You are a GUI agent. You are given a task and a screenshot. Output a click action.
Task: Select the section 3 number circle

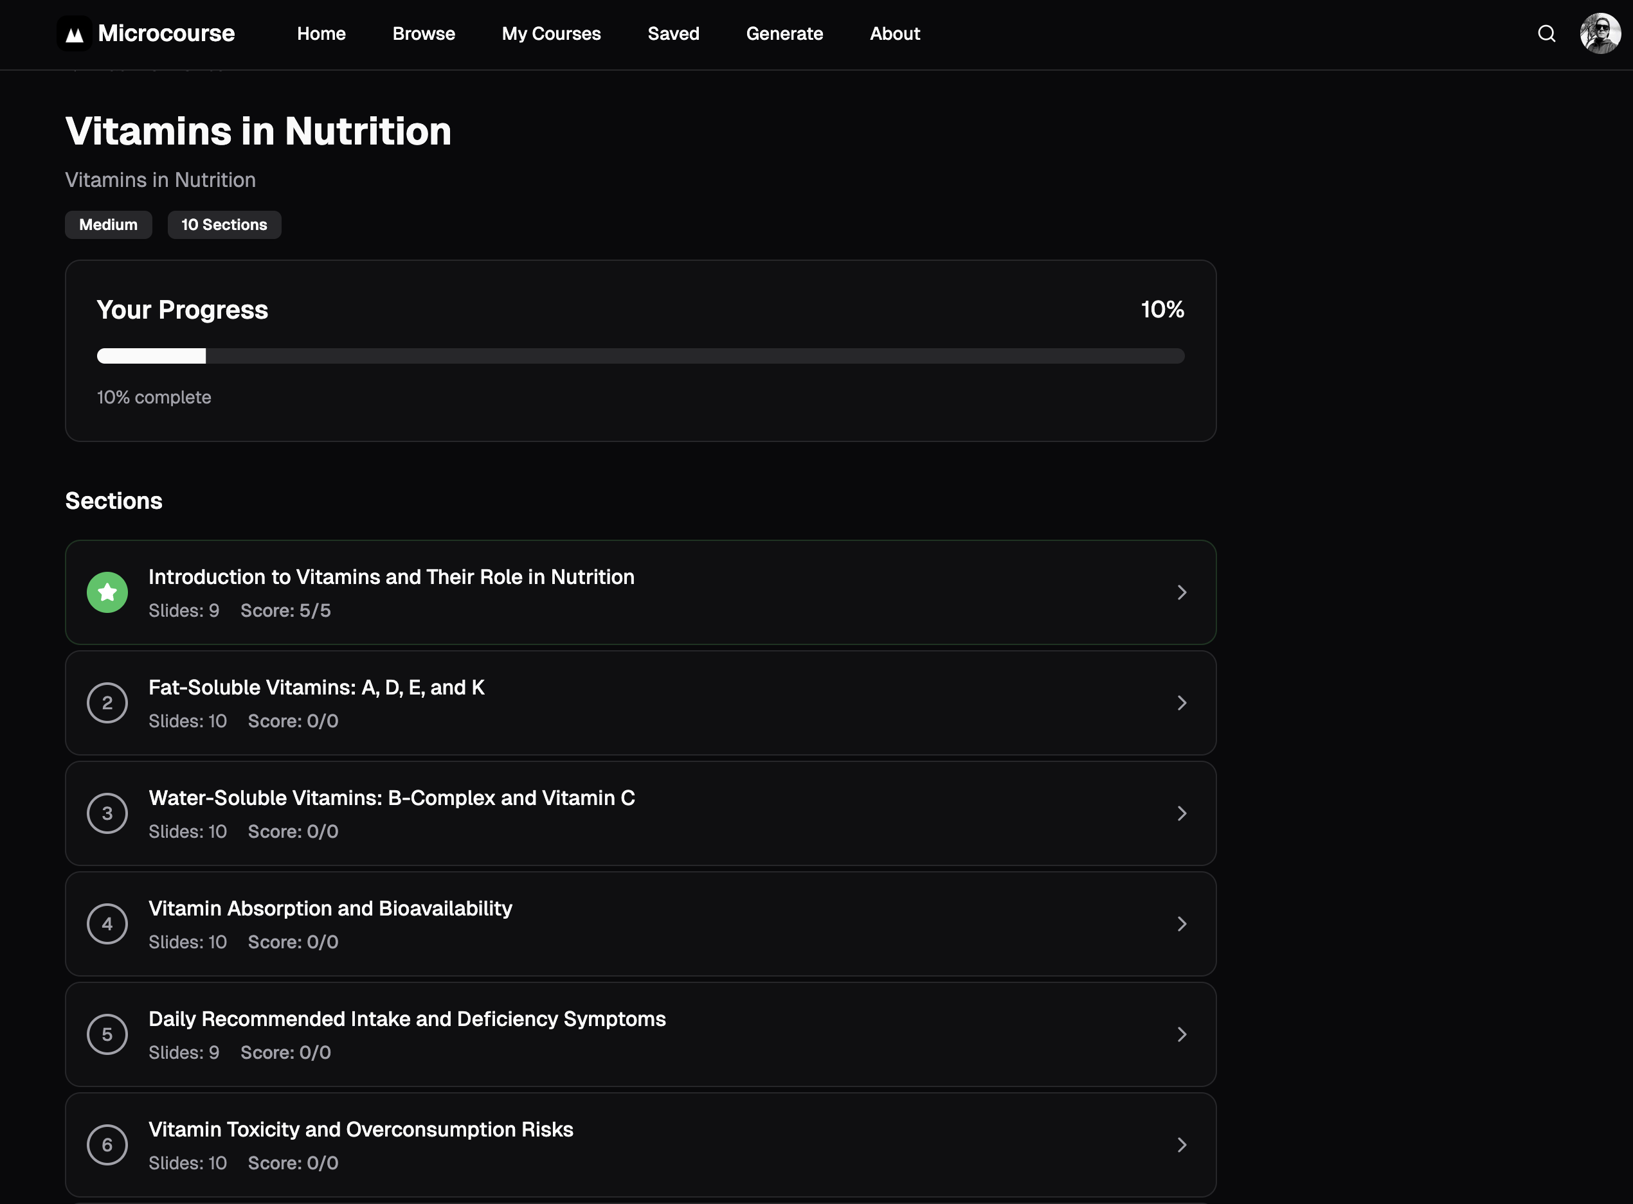(x=107, y=813)
